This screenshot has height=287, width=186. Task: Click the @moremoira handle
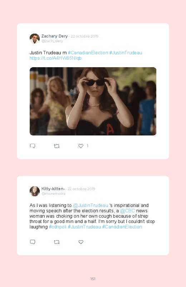coord(53,194)
